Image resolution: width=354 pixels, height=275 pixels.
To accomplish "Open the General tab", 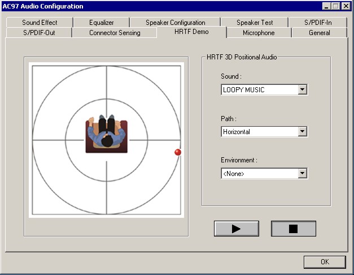I will coord(319,33).
